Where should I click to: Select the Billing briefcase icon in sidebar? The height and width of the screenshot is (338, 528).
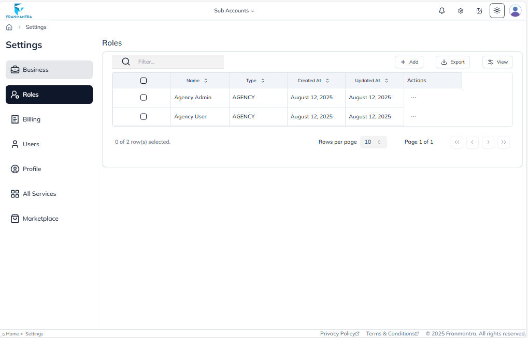tap(14, 119)
